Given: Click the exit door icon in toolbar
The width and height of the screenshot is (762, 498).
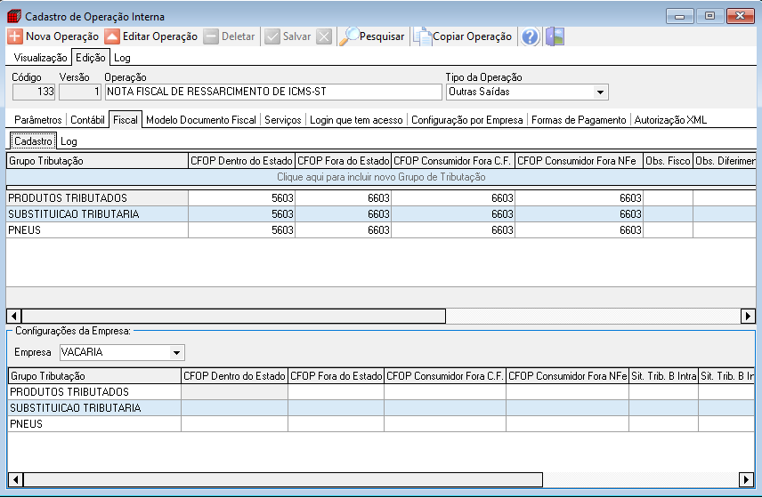Looking at the screenshot, I should tap(555, 36).
